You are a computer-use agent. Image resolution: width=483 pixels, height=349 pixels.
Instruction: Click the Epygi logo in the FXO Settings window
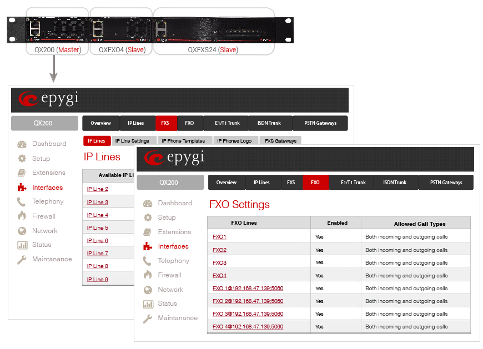[174, 158]
